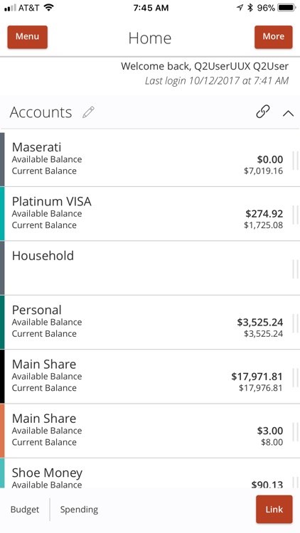Open the More button
The image size is (300, 533).
click(274, 37)
